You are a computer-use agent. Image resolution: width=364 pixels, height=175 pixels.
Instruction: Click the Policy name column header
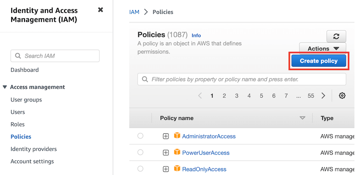[177, 118]
